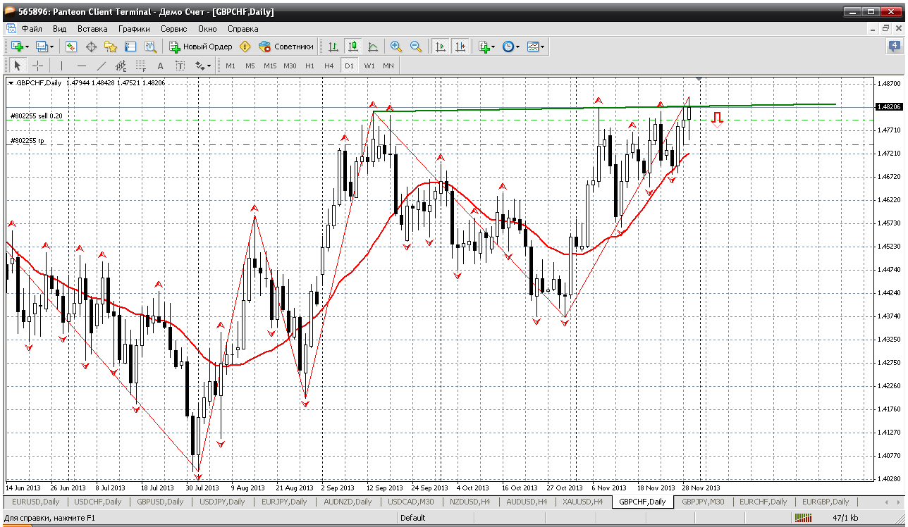Viewport: 908px width, 527px height.
Task: Click the Новый Ордер button
Action: point(201,46)
